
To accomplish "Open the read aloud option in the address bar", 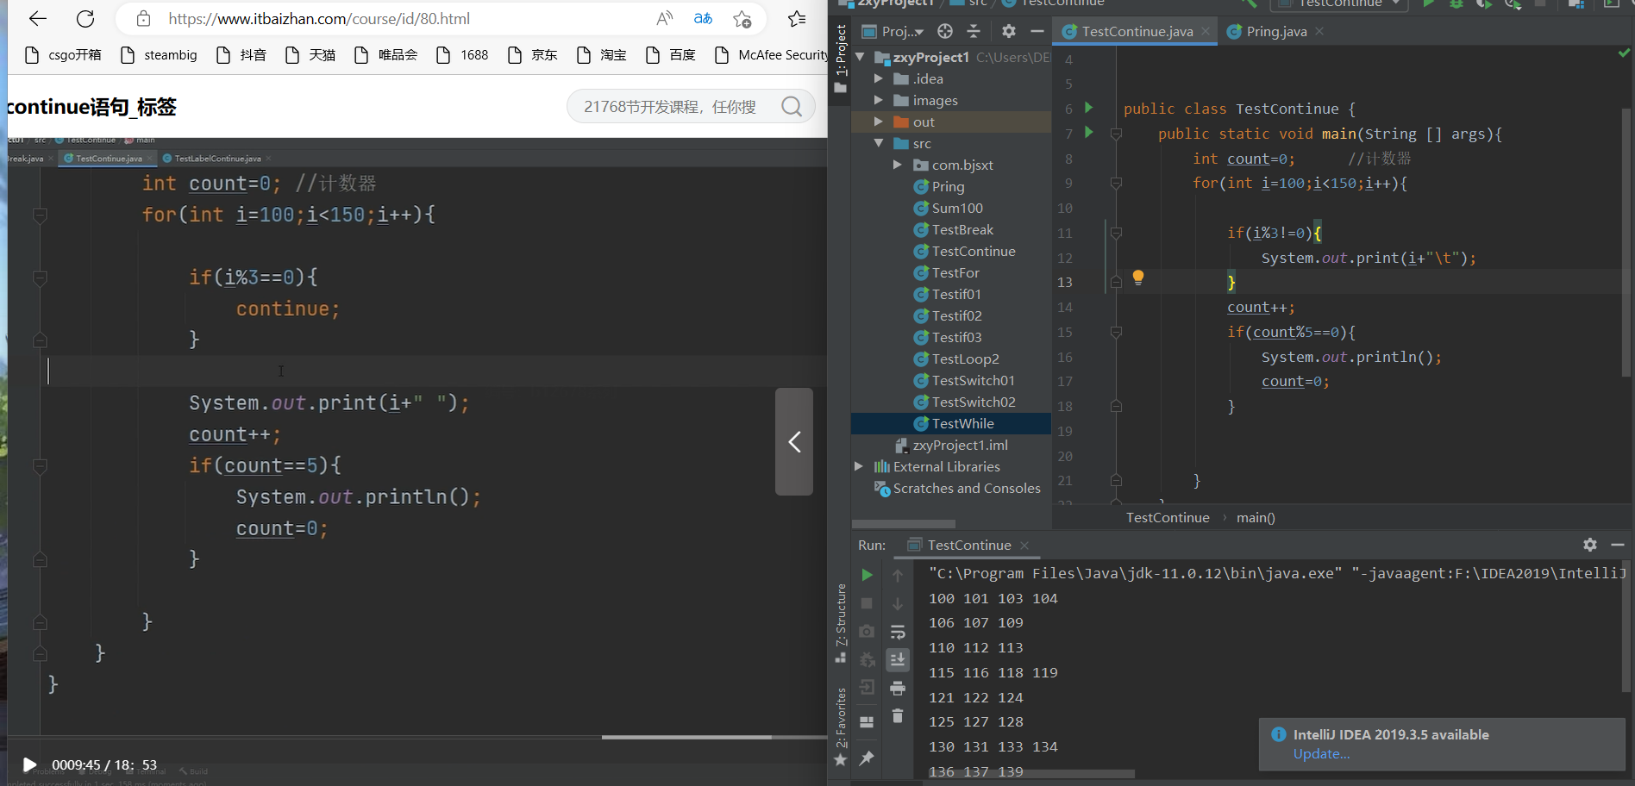I will pos(665,19).
